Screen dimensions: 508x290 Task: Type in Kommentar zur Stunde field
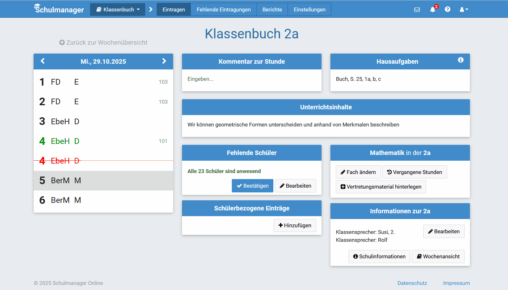251,79
